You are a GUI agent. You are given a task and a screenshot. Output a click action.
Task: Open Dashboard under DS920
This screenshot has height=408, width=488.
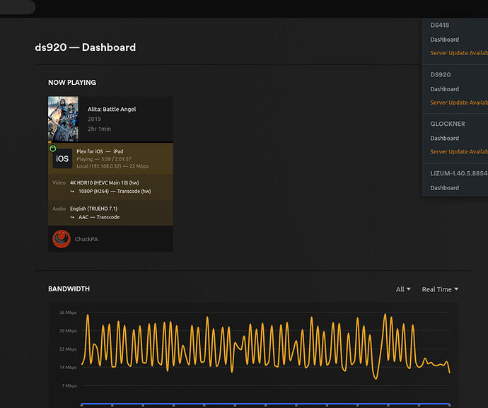pyautogui.click(x=444, y=89)
